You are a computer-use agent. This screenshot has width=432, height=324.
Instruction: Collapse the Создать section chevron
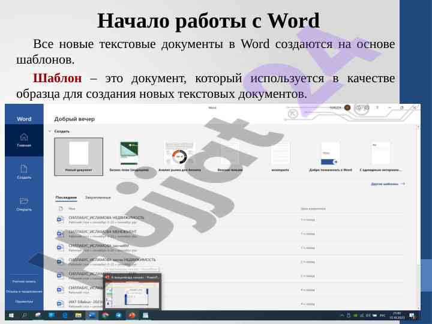50,131
